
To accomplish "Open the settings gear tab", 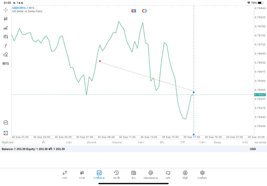I will [202, 175].
